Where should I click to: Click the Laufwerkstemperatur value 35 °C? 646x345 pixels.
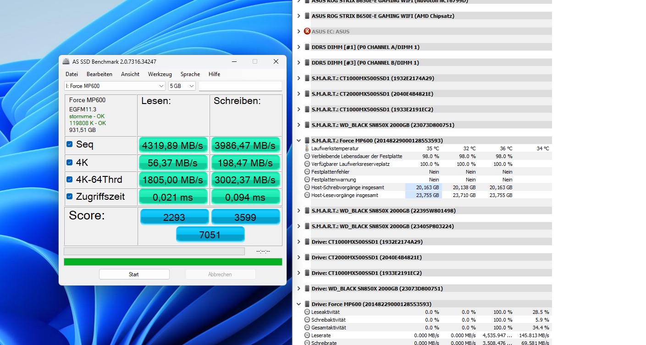tap(433, 148)
